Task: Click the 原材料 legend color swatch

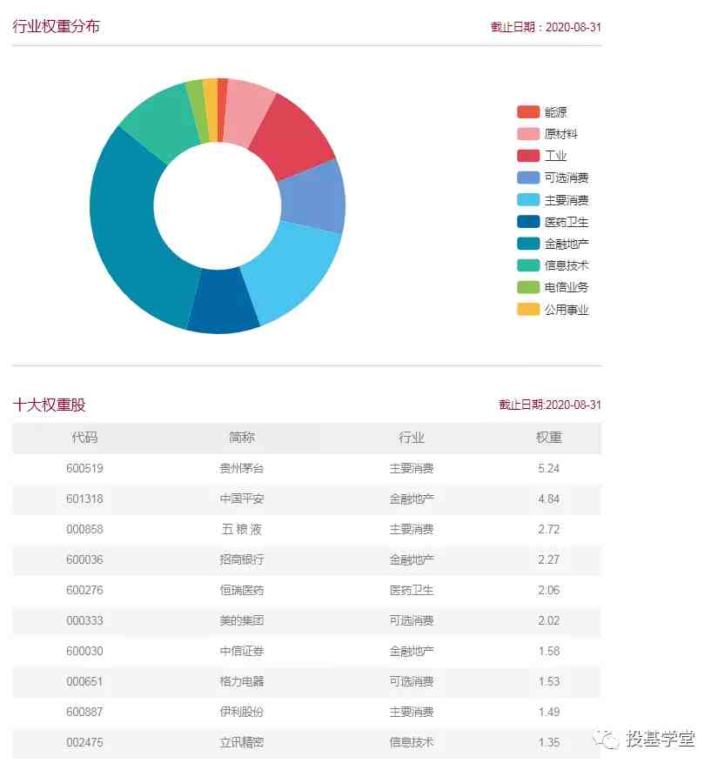Action: [528, 134]
